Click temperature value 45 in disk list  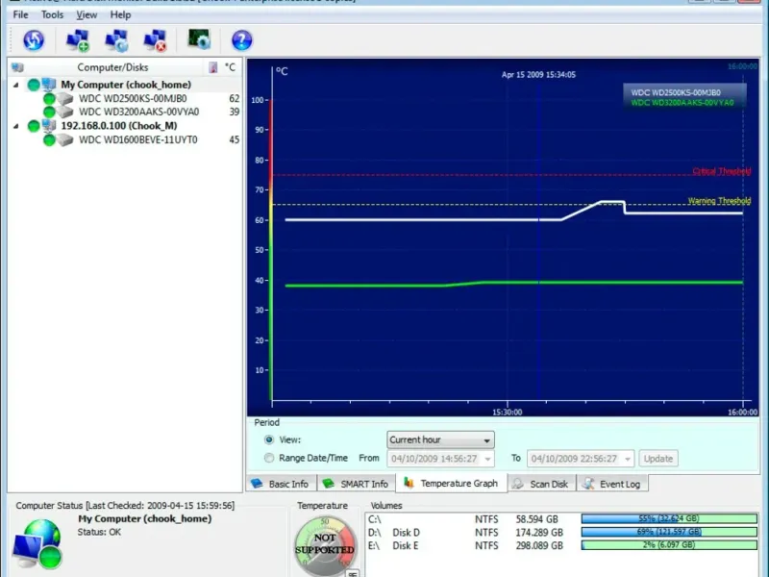[x=235, y=139]
